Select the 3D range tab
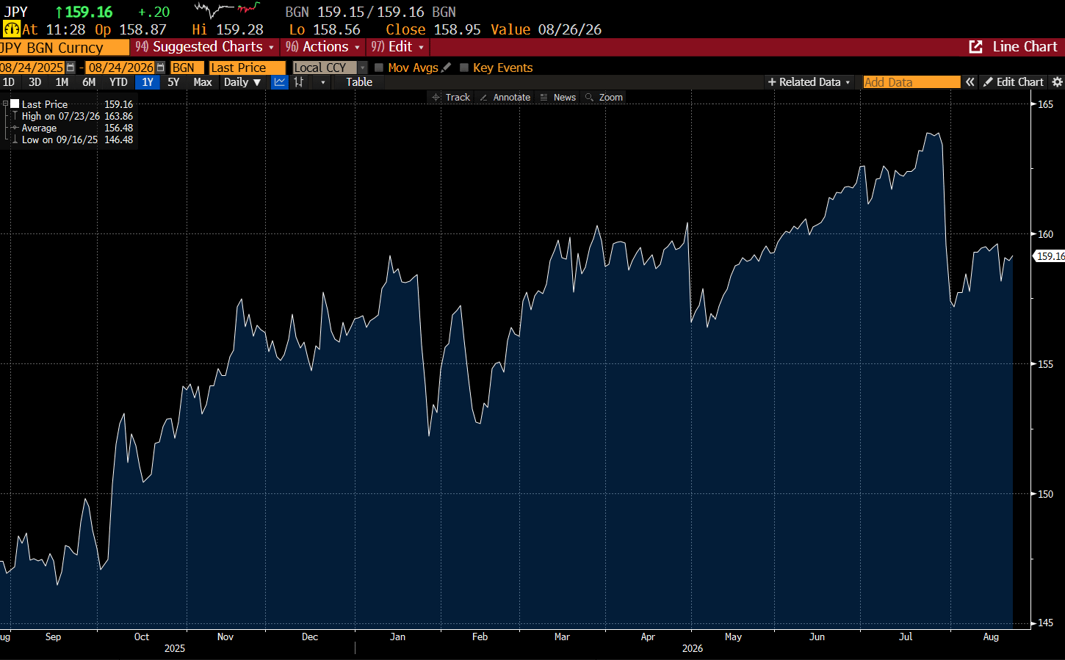The image size is (1065, 660). click(x=35, y=82)
